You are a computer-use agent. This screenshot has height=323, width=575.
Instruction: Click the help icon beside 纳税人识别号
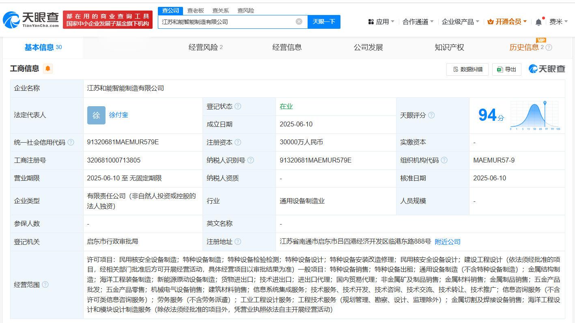251,160
